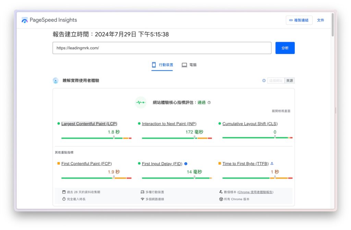The height and width of the screenshot is (230, 351).
Task: Select the laptop computer icon
Action: 184,65
